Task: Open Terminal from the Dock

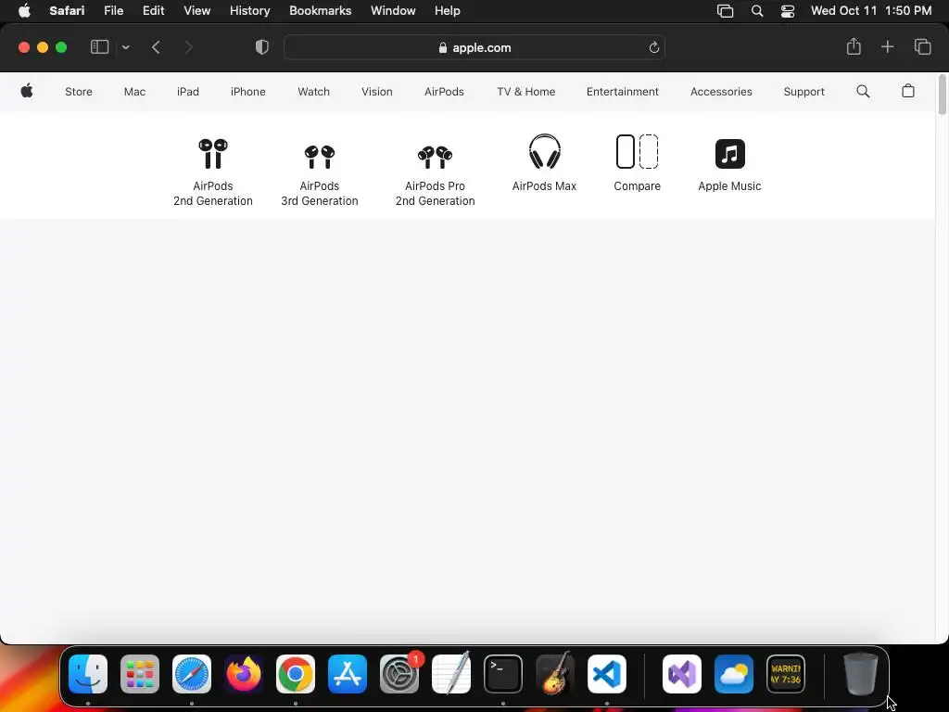Action: click(503, 674)
